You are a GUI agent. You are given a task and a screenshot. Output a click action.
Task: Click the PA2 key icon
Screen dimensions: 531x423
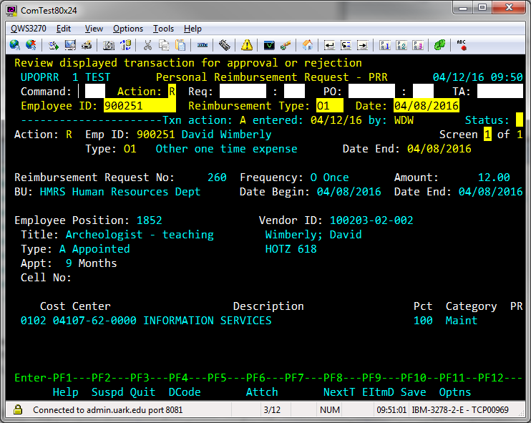(x=401, y=45)
